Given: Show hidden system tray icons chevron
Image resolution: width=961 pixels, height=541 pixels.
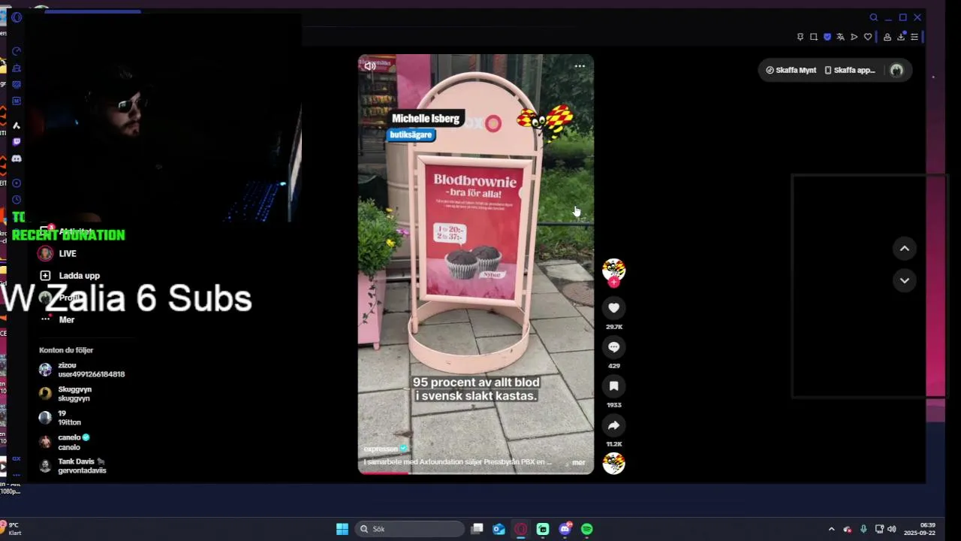Looking at the screenshot, I should pyautogui.click(x=831, y=529).
